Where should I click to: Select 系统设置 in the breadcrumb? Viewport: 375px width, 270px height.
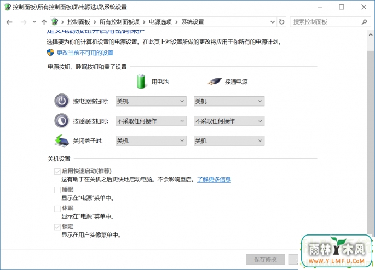(193, 22)
